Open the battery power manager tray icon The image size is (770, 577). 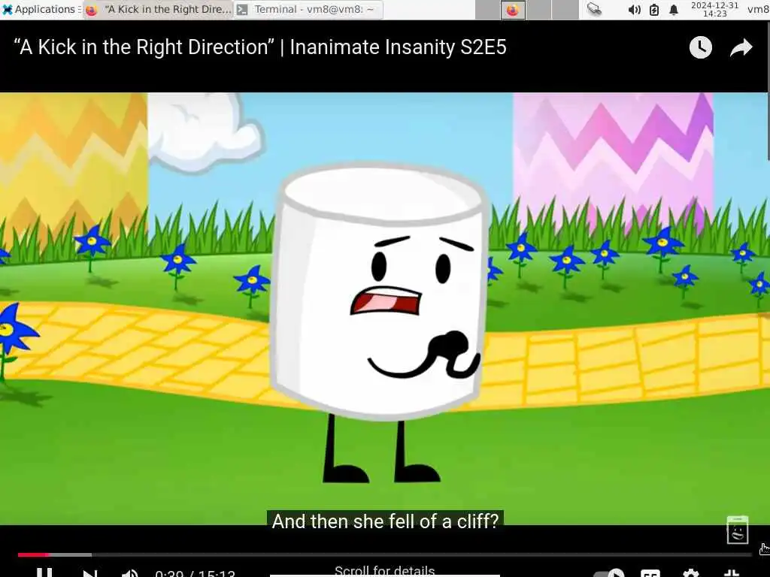pyautogui.click(x=654, y=9)
